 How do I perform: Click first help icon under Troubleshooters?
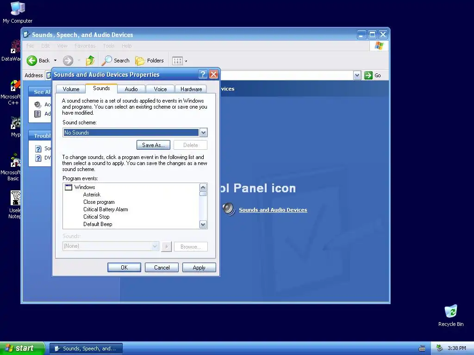coord(38,149)
